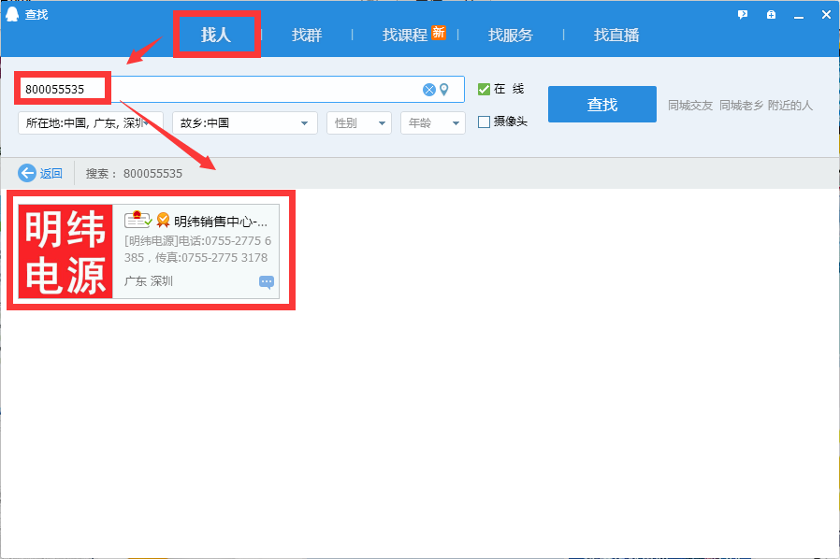
Task: Switch to the 找直播 tab
Action: [x=616, y=35]
